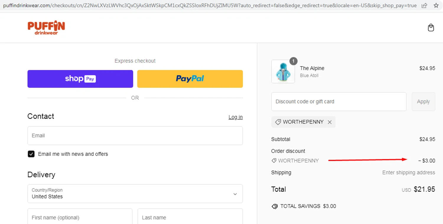Click the 'Enter shipping address' text
Viewport: 443px width, 224px height.
[x=408, y=173]
